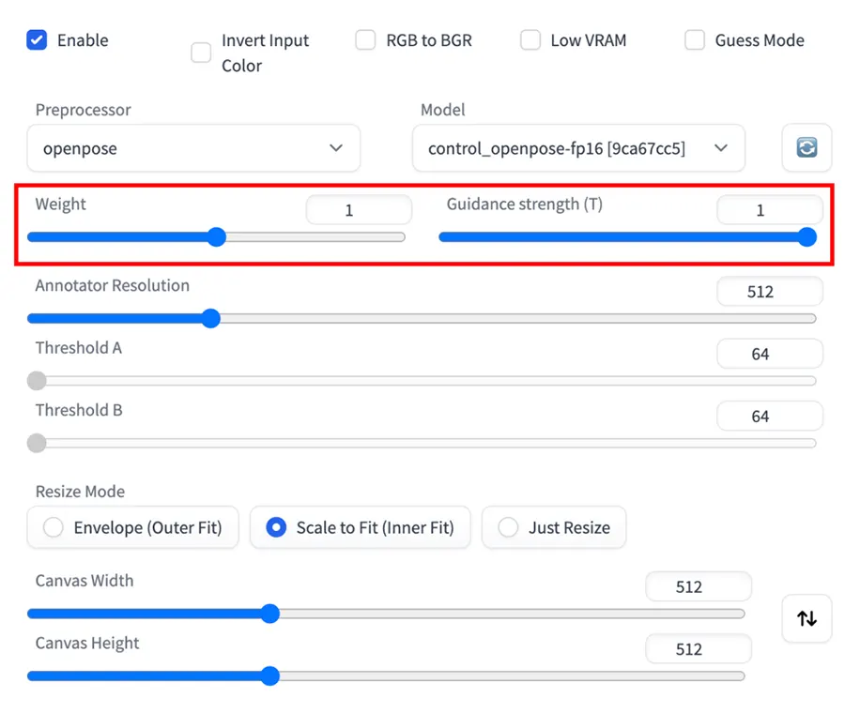
Task: Edit the Canvas Width value field
Action: pyautogui.click(x=699, y=585)
